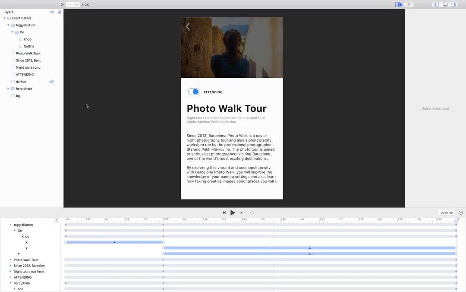The height and width of the screenshot is (292, 466).
Task: Expand the hero photo layer in Layers
Action: [x=8, y=89]
